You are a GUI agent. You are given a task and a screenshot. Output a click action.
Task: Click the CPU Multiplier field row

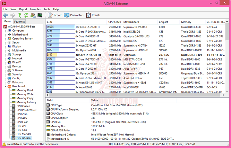pyautogui.click(x=71, y=118)
